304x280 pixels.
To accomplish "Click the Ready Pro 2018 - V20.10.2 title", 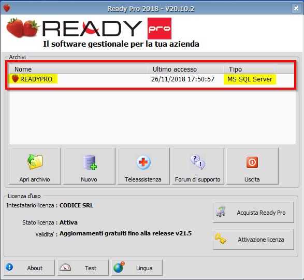I will pyautogui.click(x=151, y=9).
